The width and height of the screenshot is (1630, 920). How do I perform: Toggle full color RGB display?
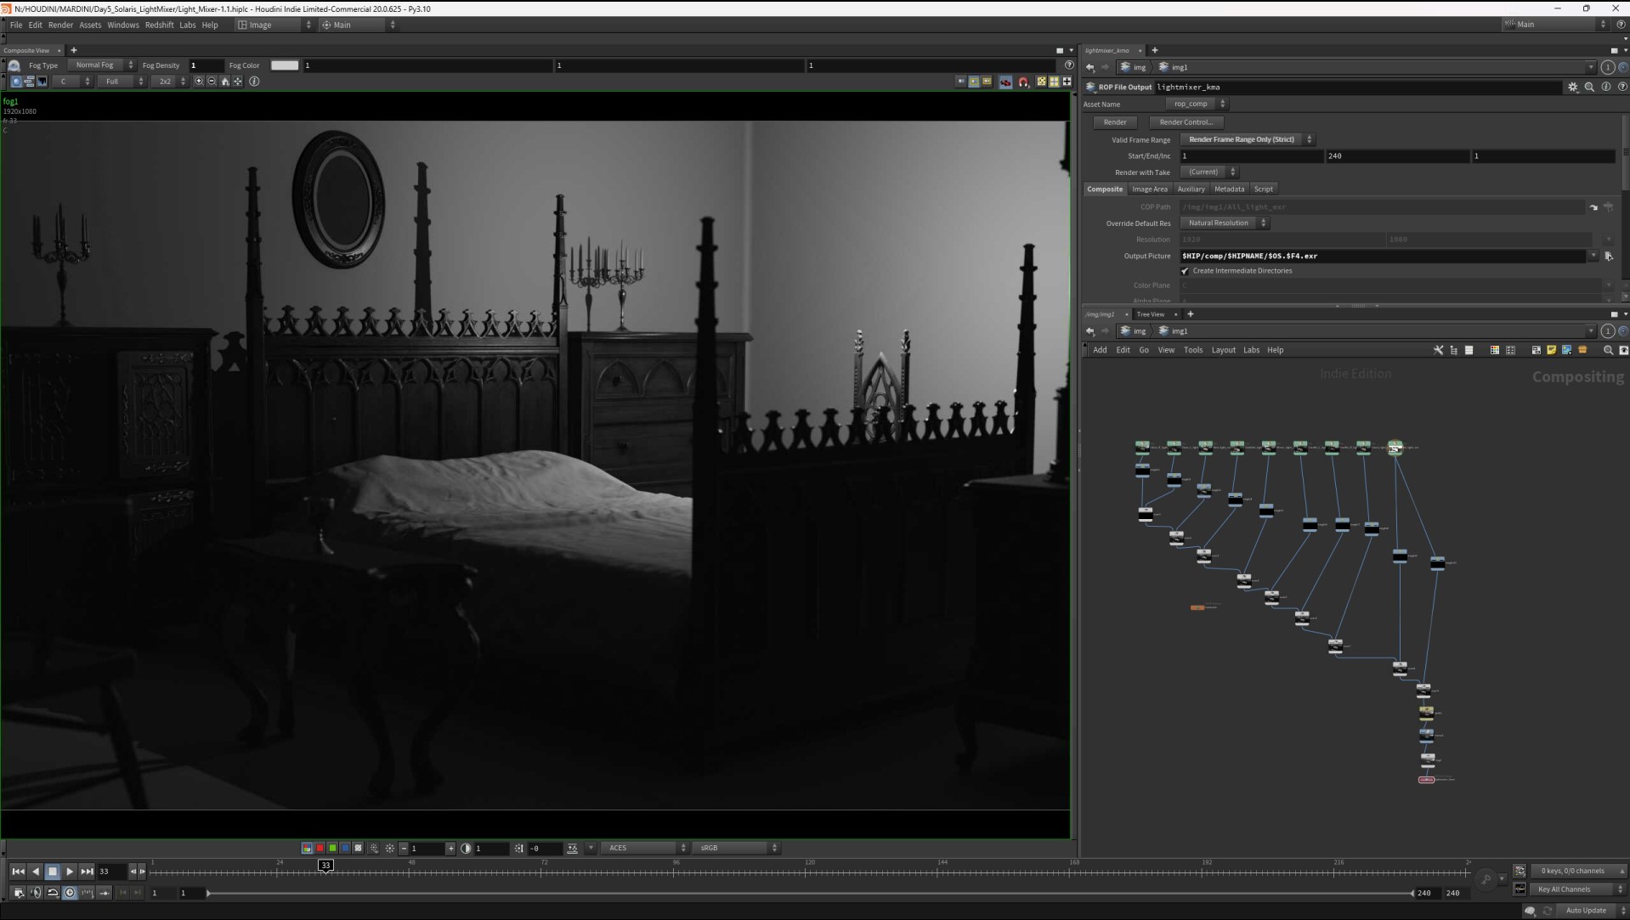click(307, 849)
